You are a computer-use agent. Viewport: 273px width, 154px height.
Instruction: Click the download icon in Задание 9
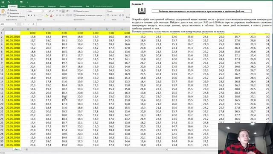point(142,11)
